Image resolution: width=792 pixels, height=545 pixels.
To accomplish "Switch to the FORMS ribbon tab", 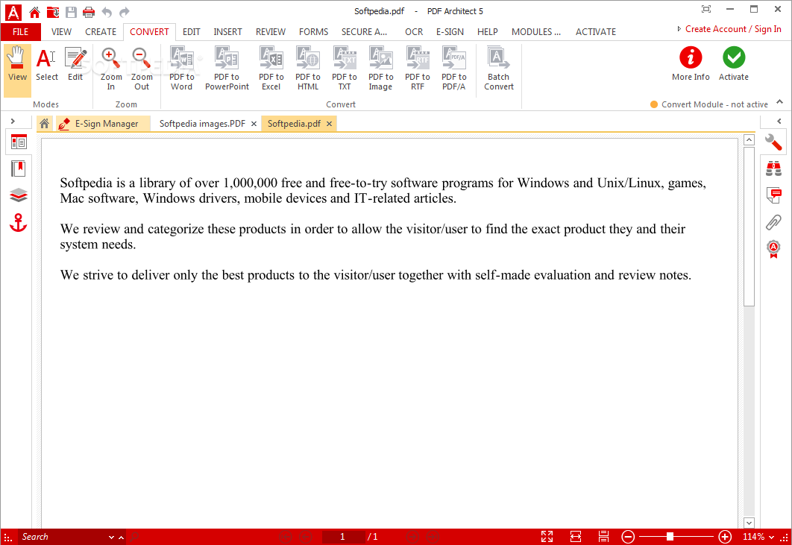I will (313, 32).
